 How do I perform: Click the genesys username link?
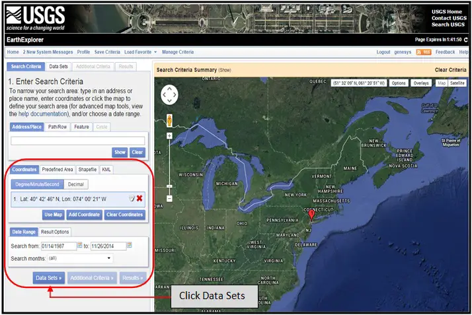[403, 52]
